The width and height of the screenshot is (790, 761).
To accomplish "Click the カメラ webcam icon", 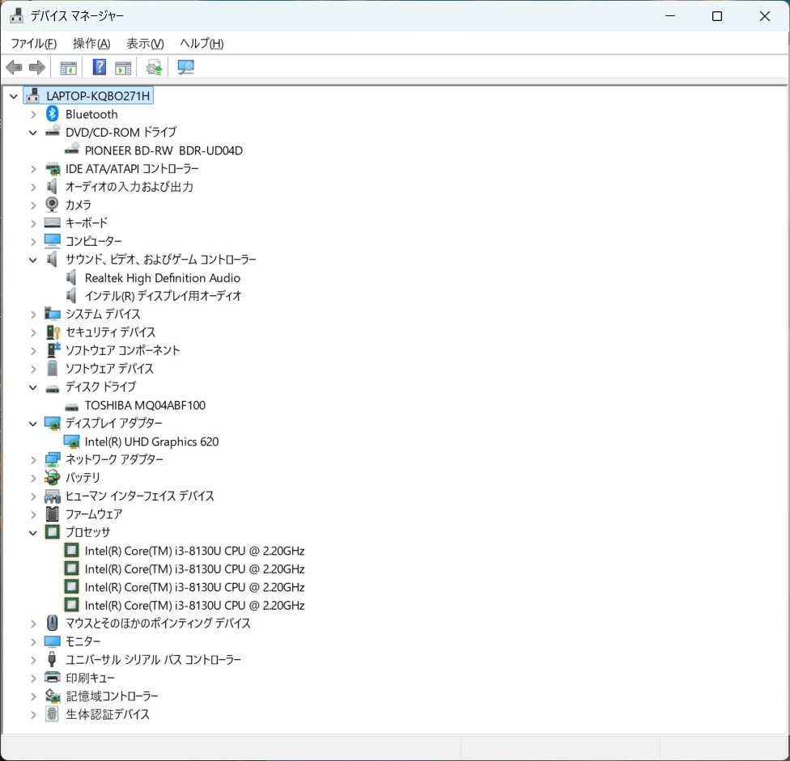I will coord(53,205).
